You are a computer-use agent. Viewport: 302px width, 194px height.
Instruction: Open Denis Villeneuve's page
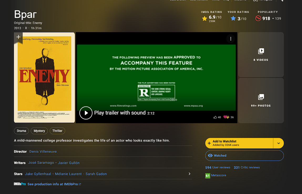click(x=43, y=152)
